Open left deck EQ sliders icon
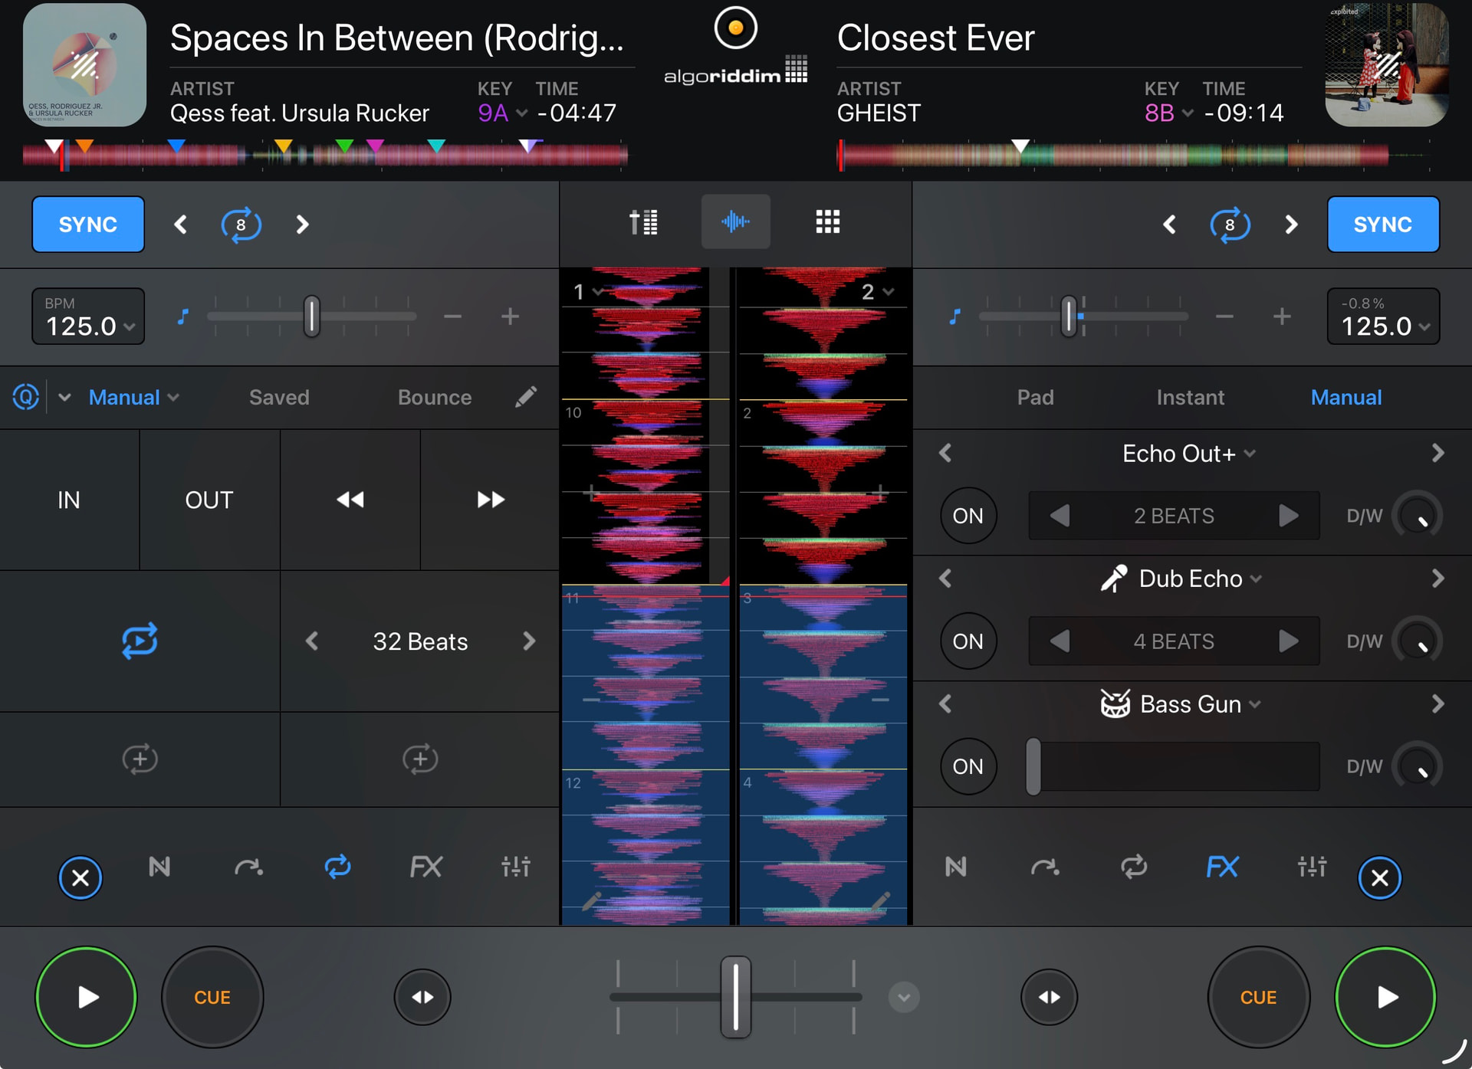Screen dimensions: 1472x1069 [515, 867]
